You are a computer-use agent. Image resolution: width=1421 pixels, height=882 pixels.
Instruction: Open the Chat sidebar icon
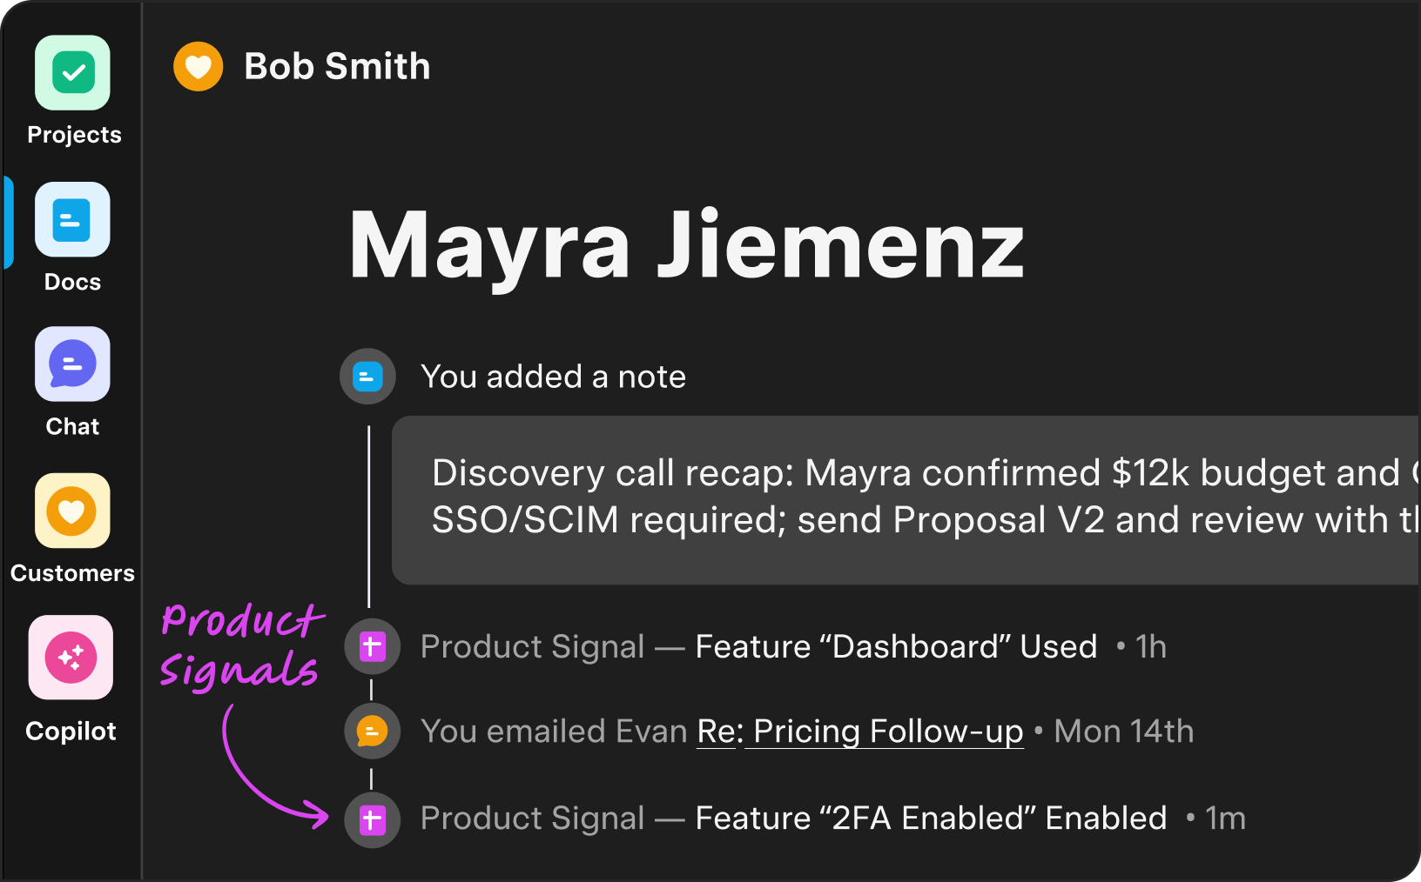[73, 364]
